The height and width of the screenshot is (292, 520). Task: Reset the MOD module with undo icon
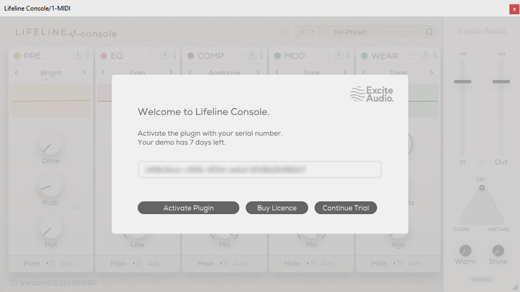[326, 55]
